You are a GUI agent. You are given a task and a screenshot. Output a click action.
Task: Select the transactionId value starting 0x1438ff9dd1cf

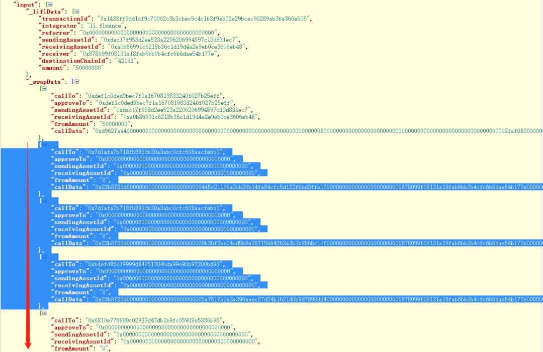click(204, 19)
